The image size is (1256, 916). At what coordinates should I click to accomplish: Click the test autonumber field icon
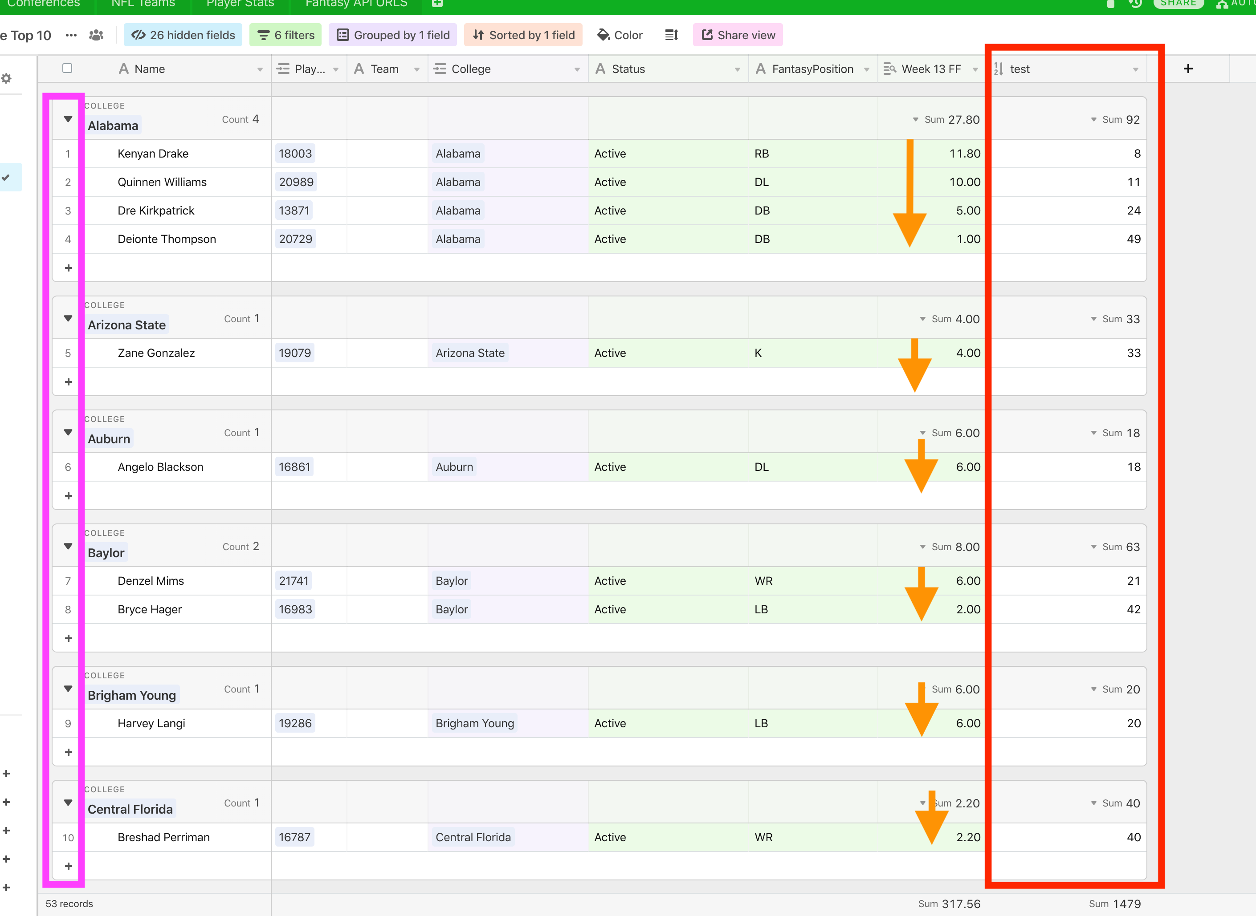(998, 69)
